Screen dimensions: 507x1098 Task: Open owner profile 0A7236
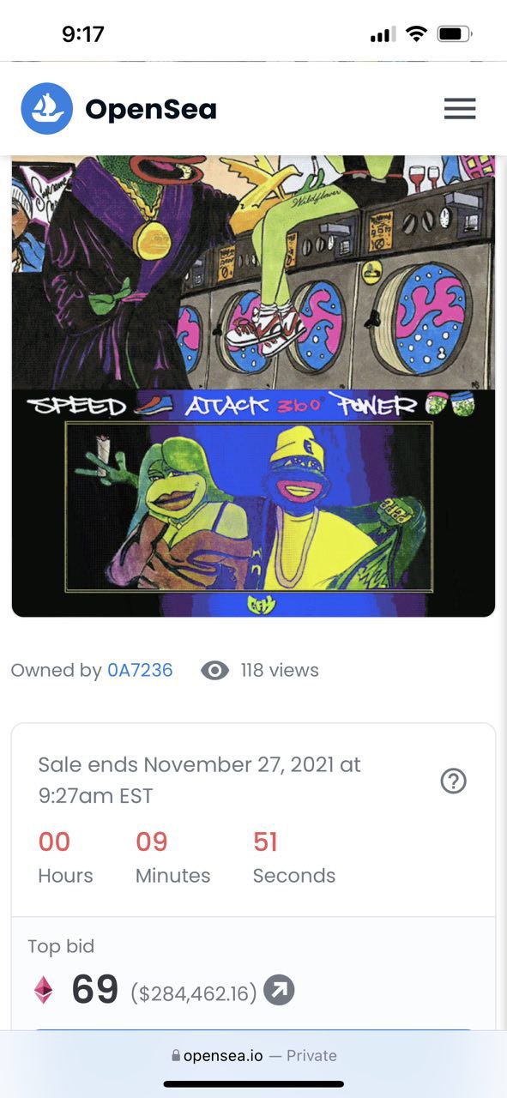(140, 670)
